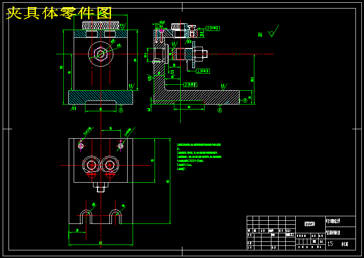The height and width of the screenshot is (258, 364).
Task: Select top-left screw hole in plan view
Action: coord(80,146)
